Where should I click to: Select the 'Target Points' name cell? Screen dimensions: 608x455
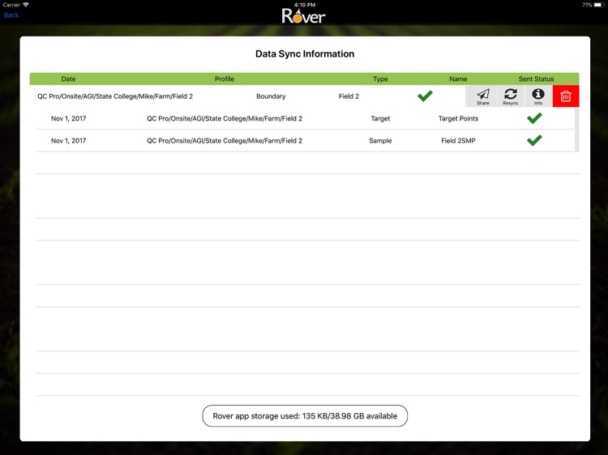pos(458,118)
